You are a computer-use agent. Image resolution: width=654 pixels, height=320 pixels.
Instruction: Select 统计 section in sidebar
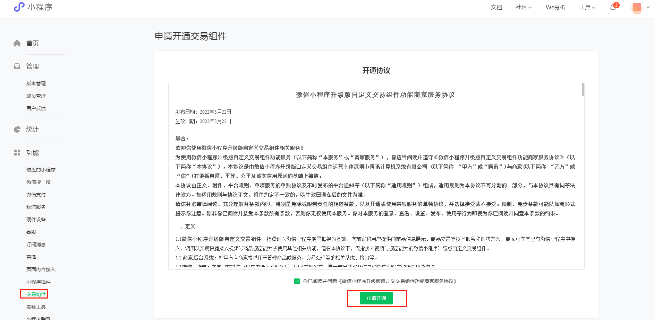click(x=33, y=130)
